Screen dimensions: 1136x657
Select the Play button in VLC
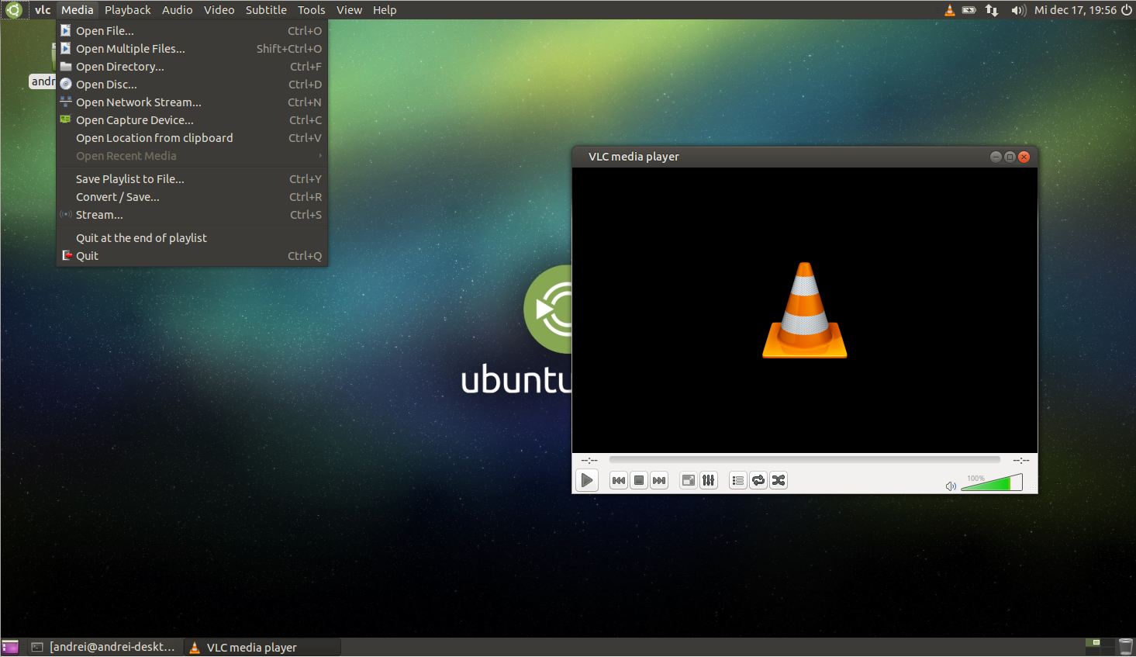point(587,480)
